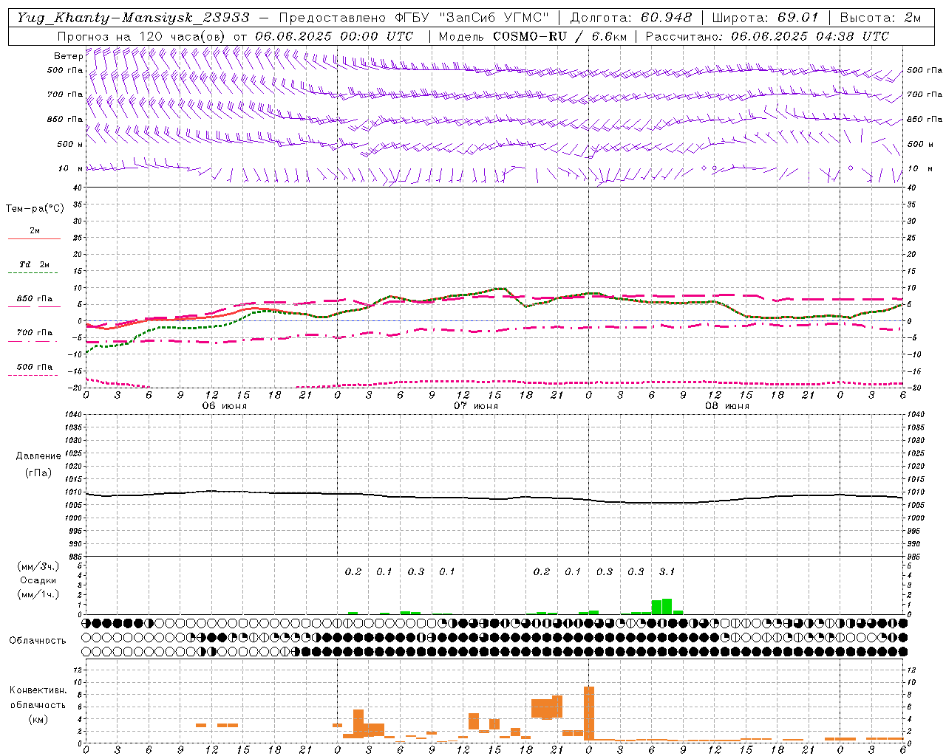Click the '(км)' unit under convective label

38,719
